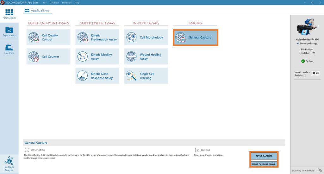Click the HoloMonitor M4 device image
Image resolution: width=324 pixels, height=174 pixels.
tap(307, 27)
